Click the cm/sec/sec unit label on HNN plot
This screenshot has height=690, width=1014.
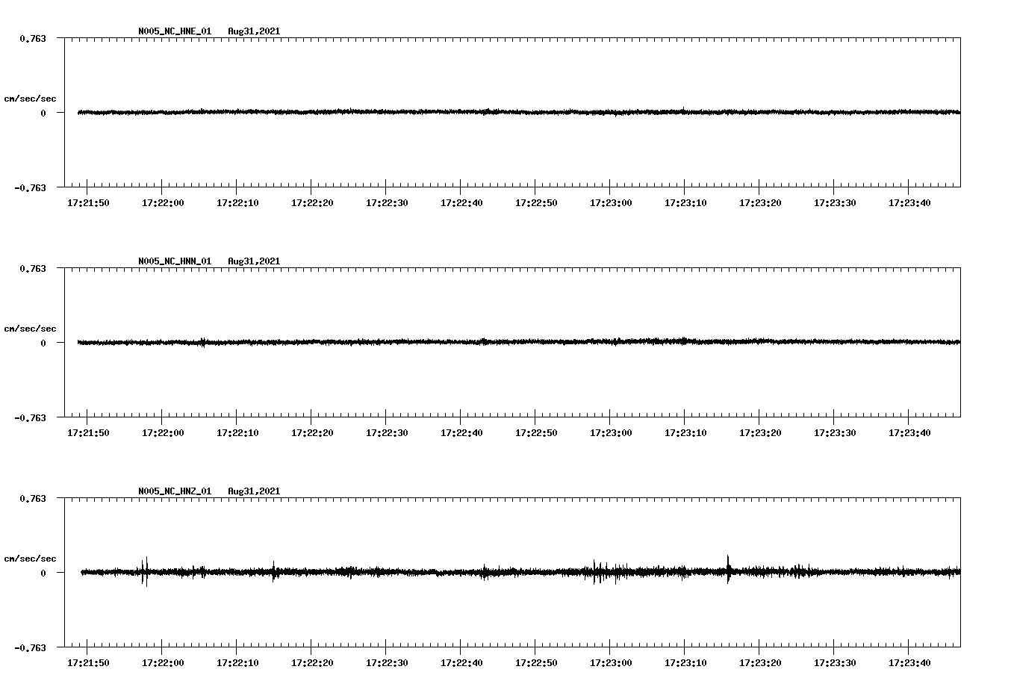[x=30, y=329]
